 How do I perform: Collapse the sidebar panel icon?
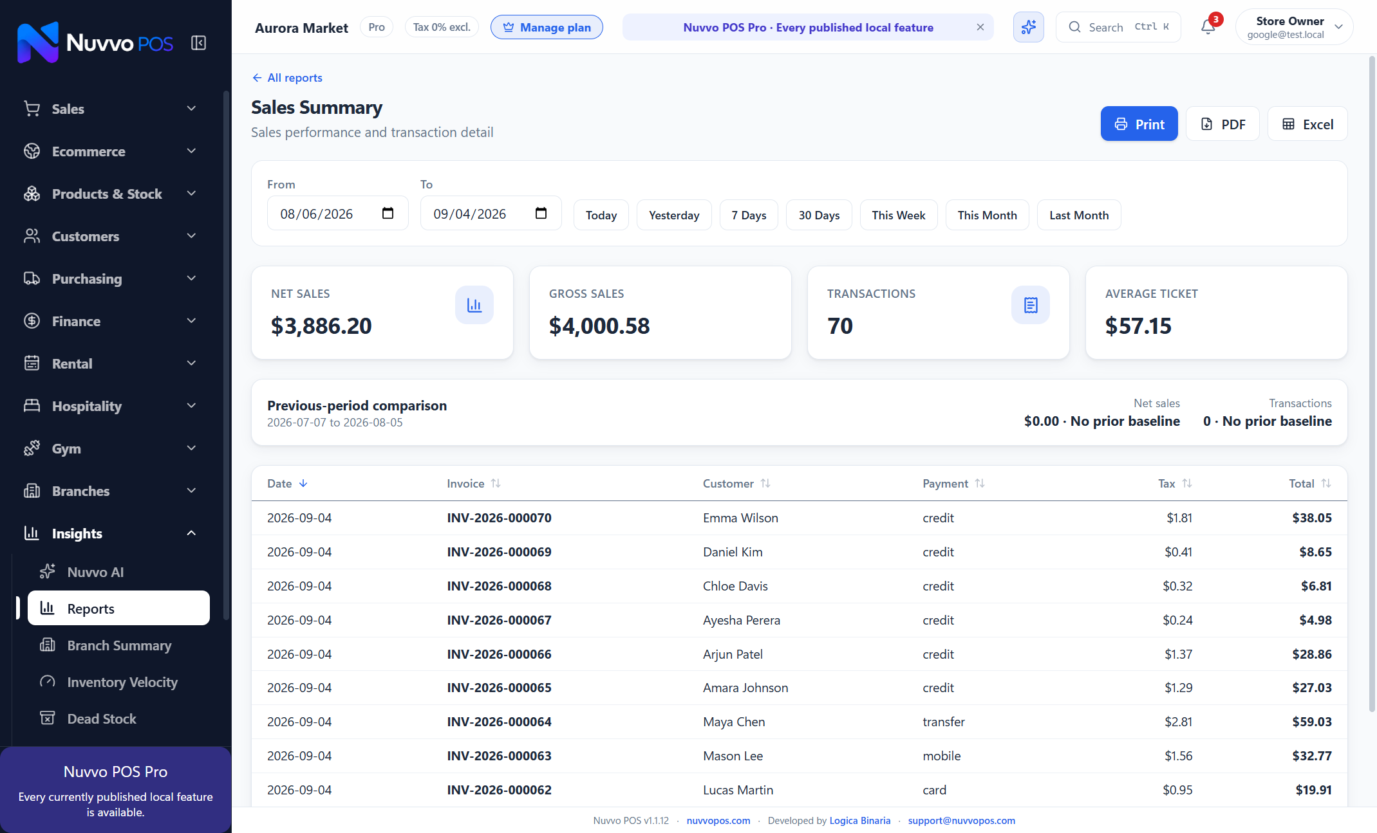tap(198, 43)
